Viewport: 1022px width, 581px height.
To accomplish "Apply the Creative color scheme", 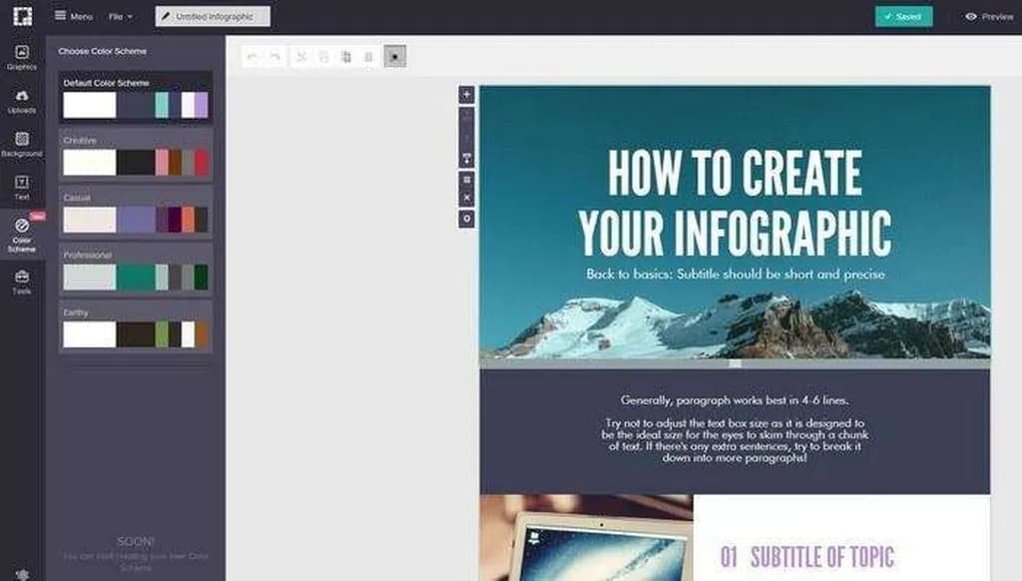I will (x=135, y=162).
